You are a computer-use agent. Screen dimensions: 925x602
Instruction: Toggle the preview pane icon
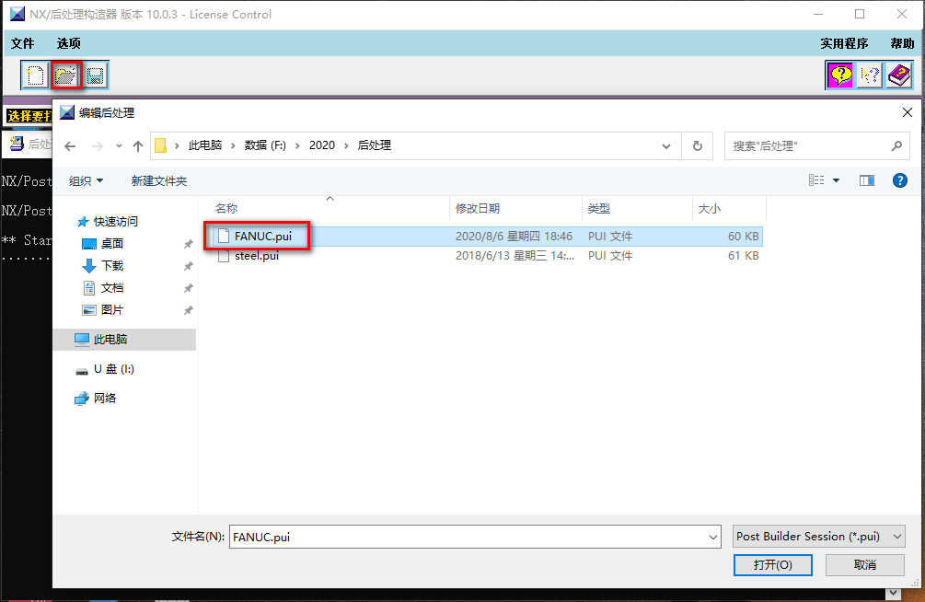(866, 180)
